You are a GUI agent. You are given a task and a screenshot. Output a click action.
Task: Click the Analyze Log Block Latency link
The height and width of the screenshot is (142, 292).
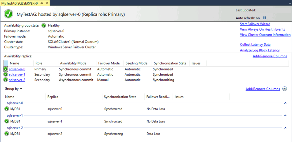[x=260, y=50]
